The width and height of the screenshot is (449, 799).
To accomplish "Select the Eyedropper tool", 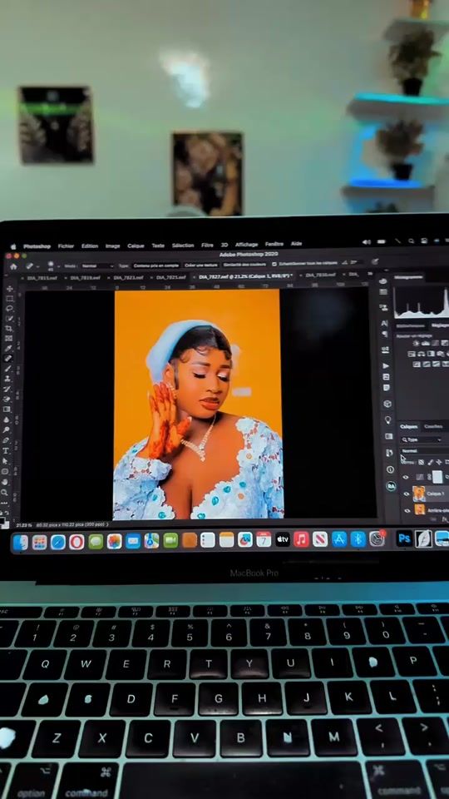I will click(x=8, y=349).
